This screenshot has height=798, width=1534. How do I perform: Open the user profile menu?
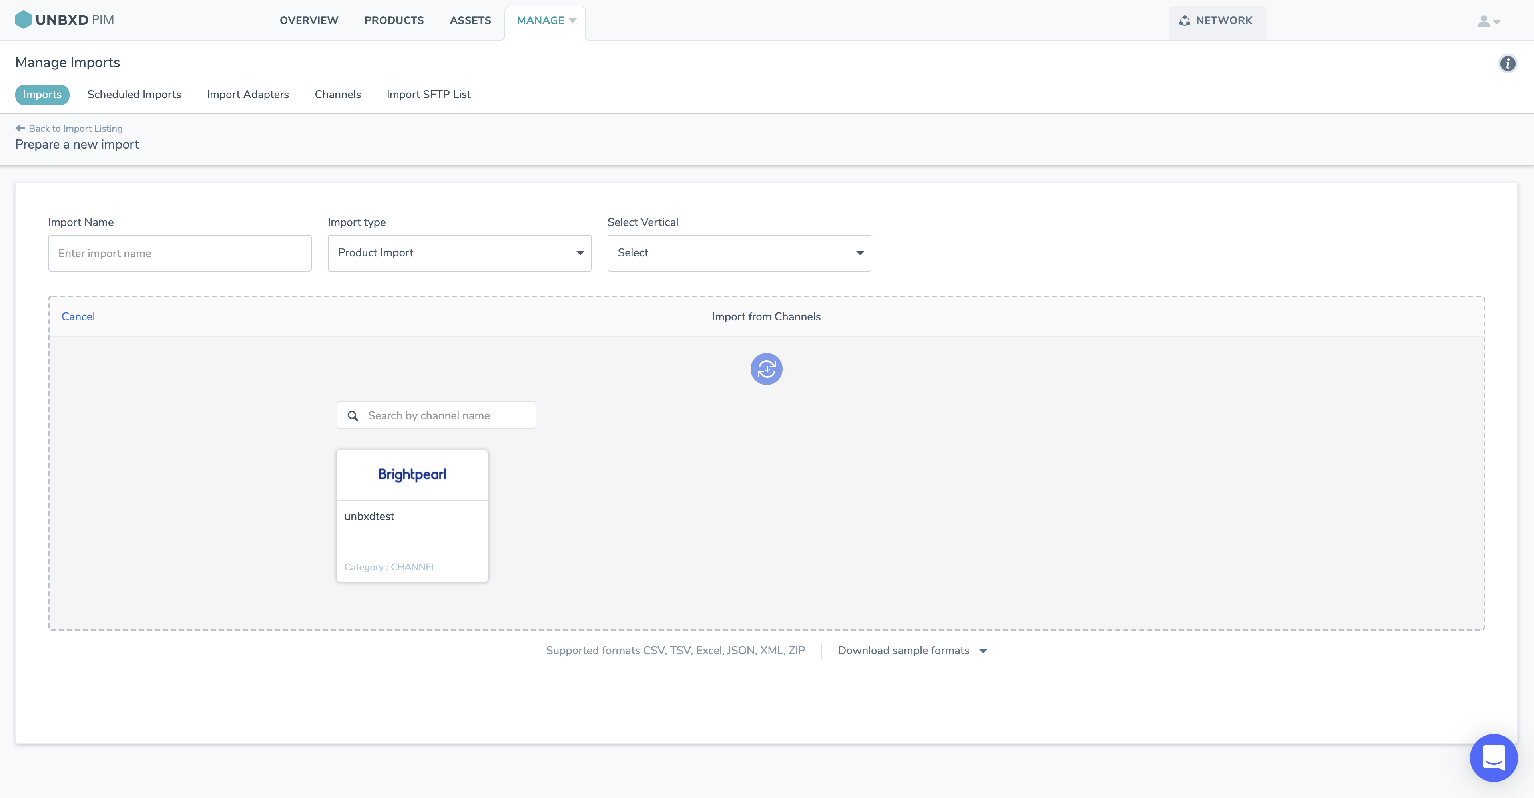point(1489,22)
